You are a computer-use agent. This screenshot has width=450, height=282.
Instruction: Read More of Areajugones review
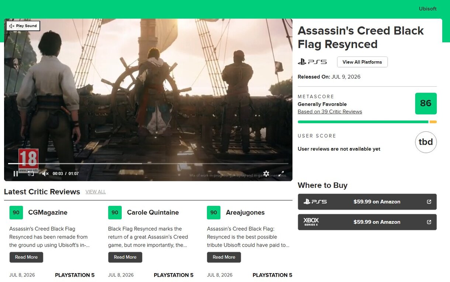(224, 257)
